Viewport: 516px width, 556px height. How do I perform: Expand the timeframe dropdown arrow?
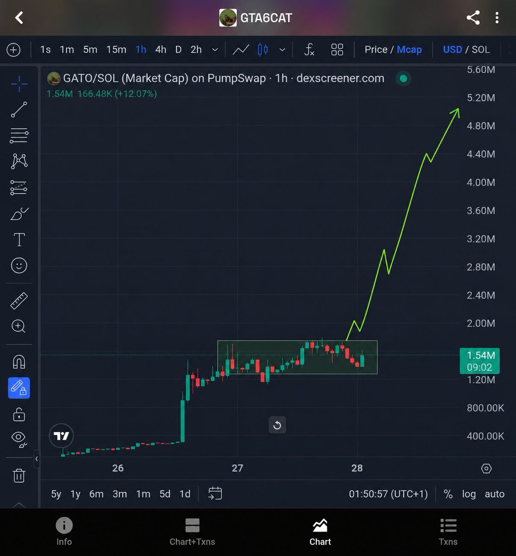coord(215,50)
